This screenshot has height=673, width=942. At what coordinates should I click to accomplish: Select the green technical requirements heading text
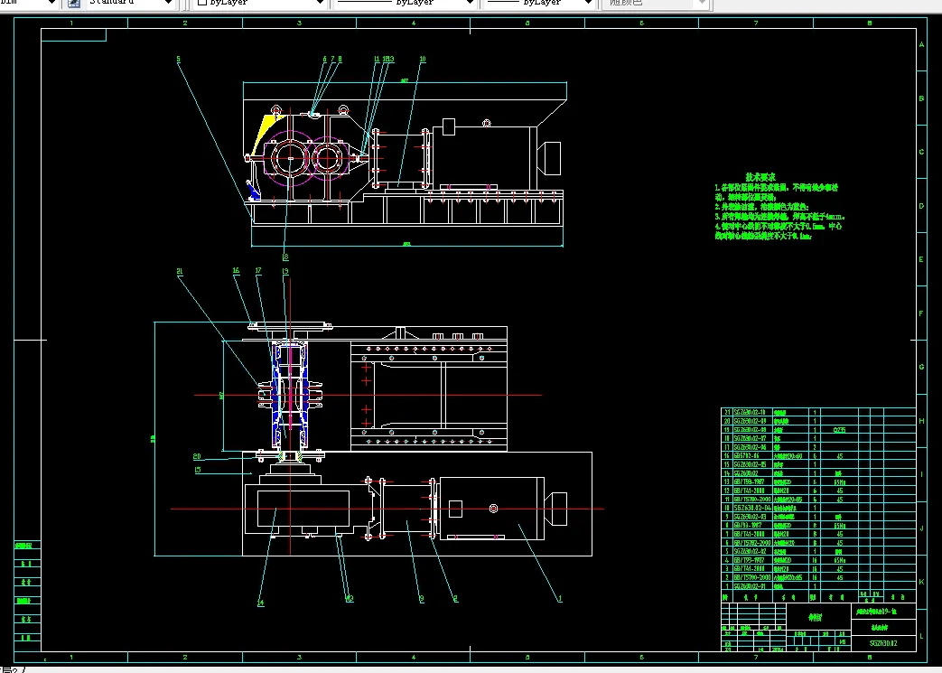[x=760, y=177]
